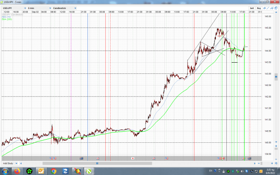Click the EMA (200) study label
This screenshot has width=280, height=175.
click(x=7, y=19)
